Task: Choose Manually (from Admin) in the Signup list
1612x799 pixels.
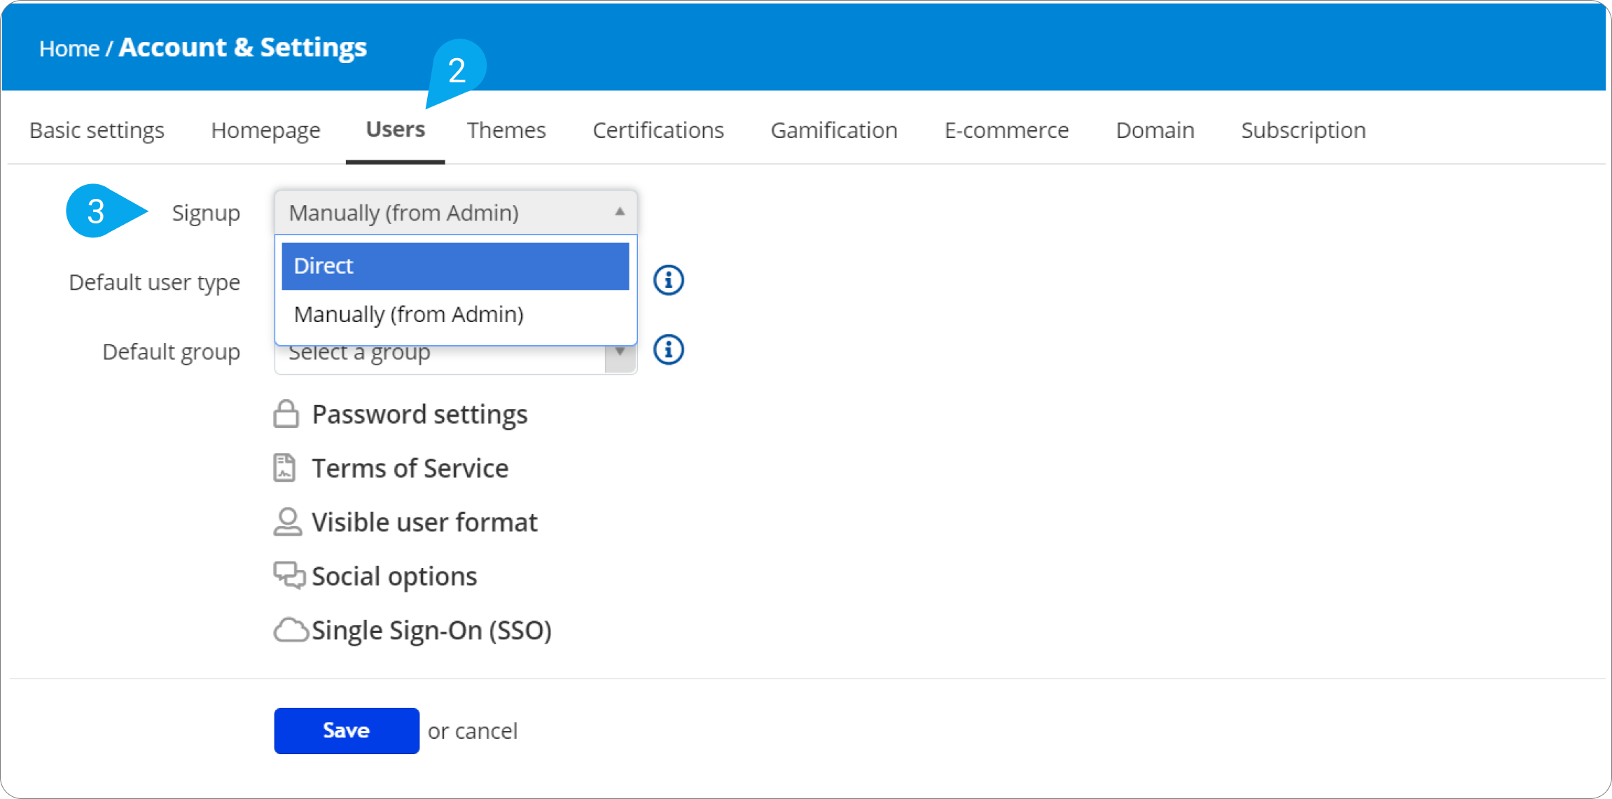Action: (455, 314)
